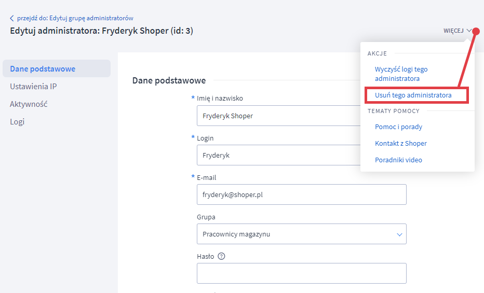Click the AKCJE menu header text

click(x=377, y=53)
